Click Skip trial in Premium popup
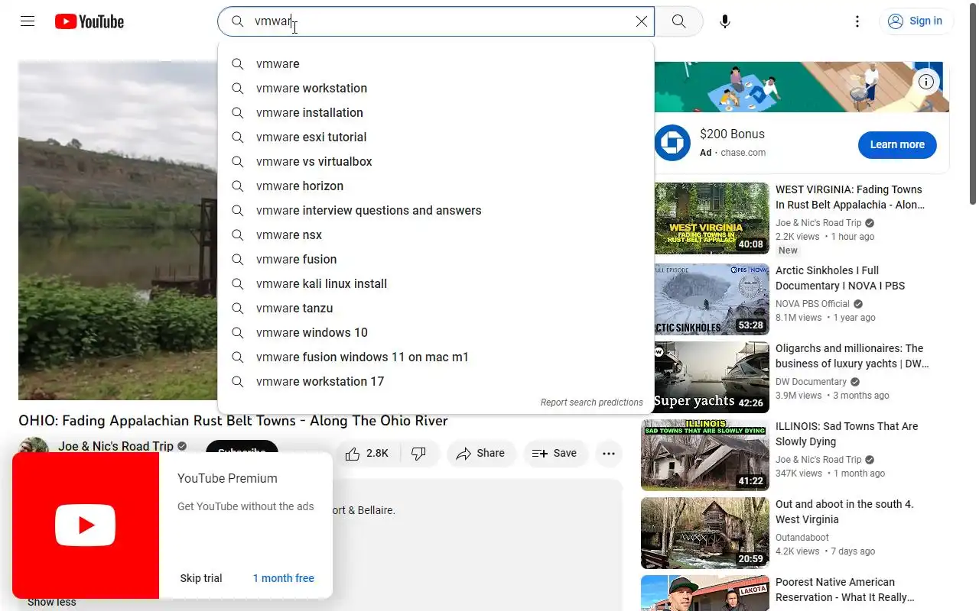 (x=201, y=578)
